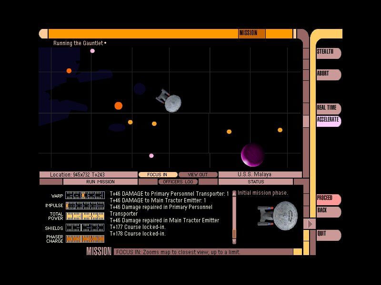Click 'T+46 DAMAGE to Main Tractor Emitter' entry

pos(158,200)
